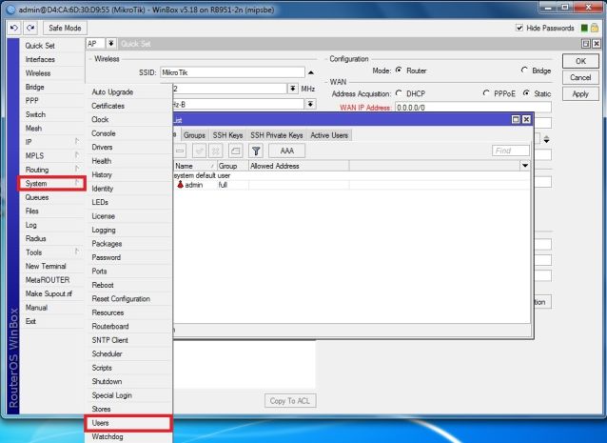Open Users in the System submenu
607x443 pixels.
(128, 423)
